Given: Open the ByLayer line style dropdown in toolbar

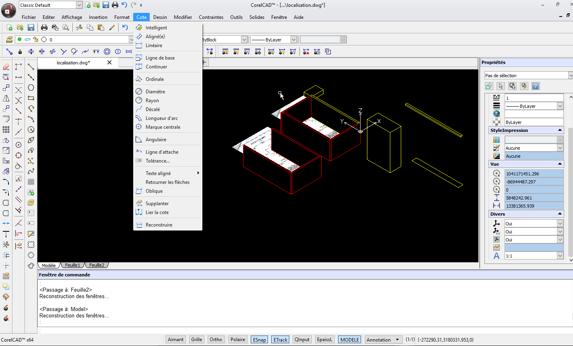Looking at the screenshot, I should 293,39.
